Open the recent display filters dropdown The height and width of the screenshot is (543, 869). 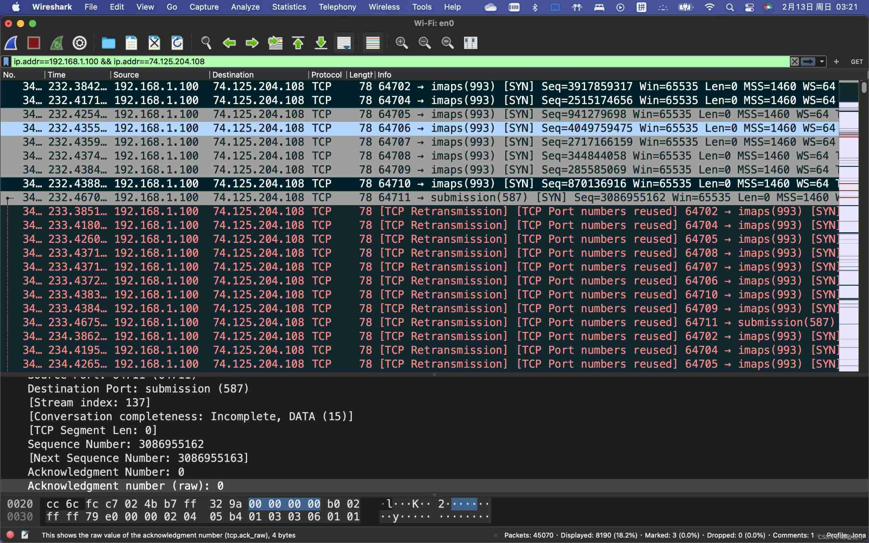click(821, 61)
